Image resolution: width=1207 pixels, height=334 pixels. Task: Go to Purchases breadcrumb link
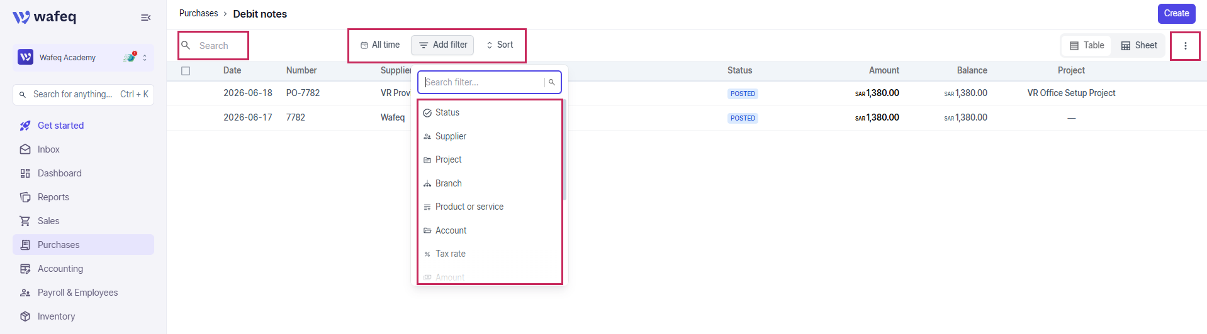(x=198, y=13)
